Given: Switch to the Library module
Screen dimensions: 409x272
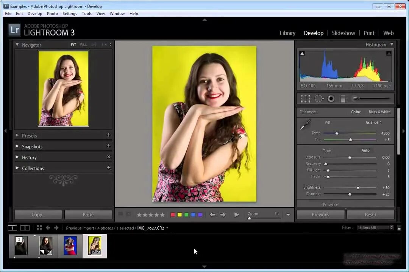Looking at the screenshot, I should (x=287, y=33).
